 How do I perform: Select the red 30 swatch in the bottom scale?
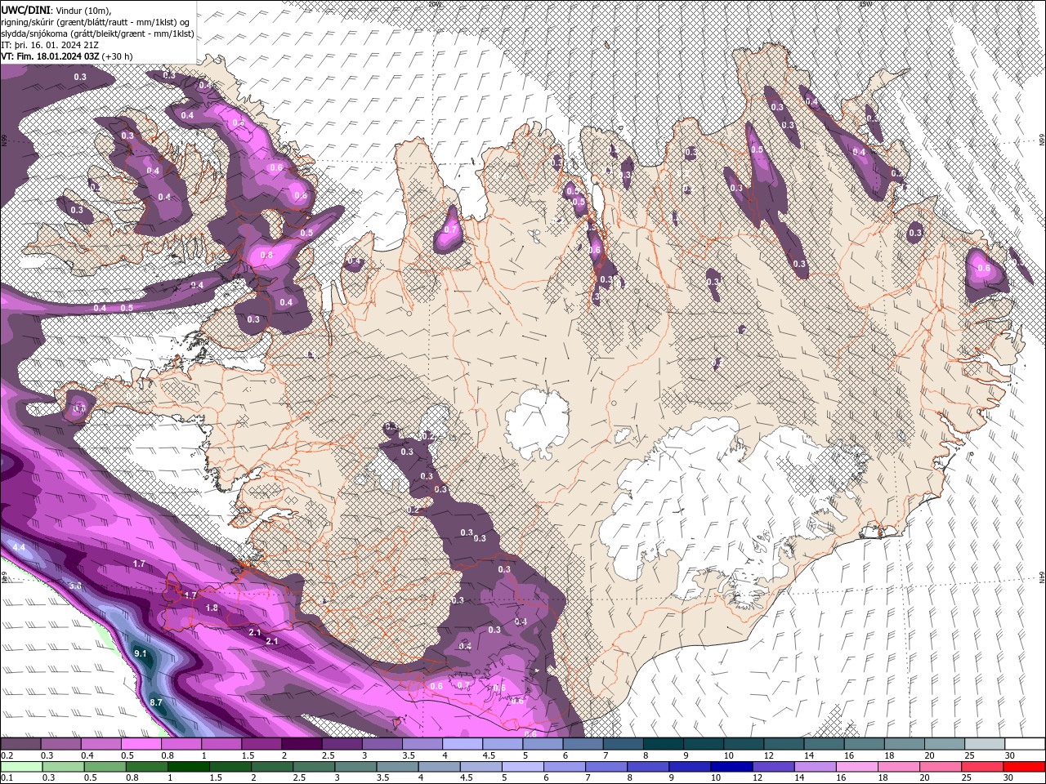click(1024, 767)
